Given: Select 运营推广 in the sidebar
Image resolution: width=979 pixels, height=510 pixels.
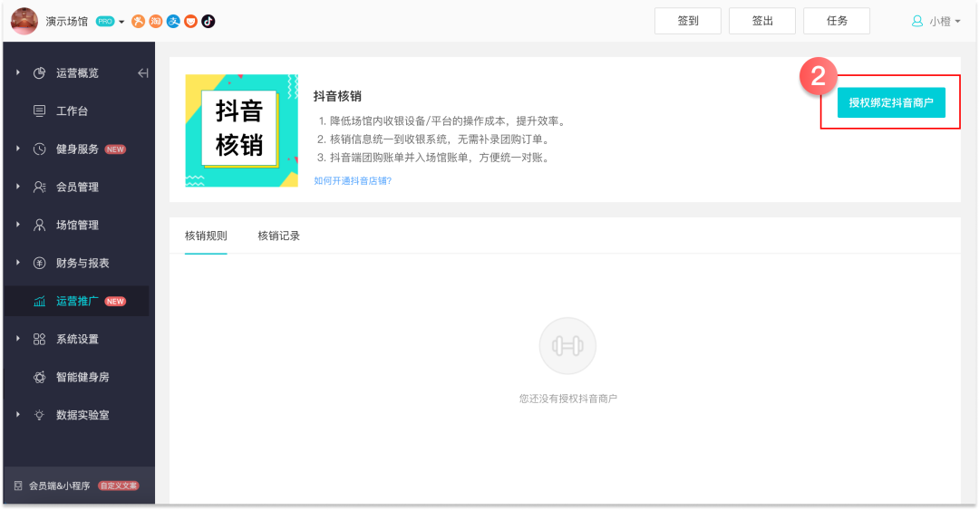Looking at the screenshot, I should (x=77, y=301).
